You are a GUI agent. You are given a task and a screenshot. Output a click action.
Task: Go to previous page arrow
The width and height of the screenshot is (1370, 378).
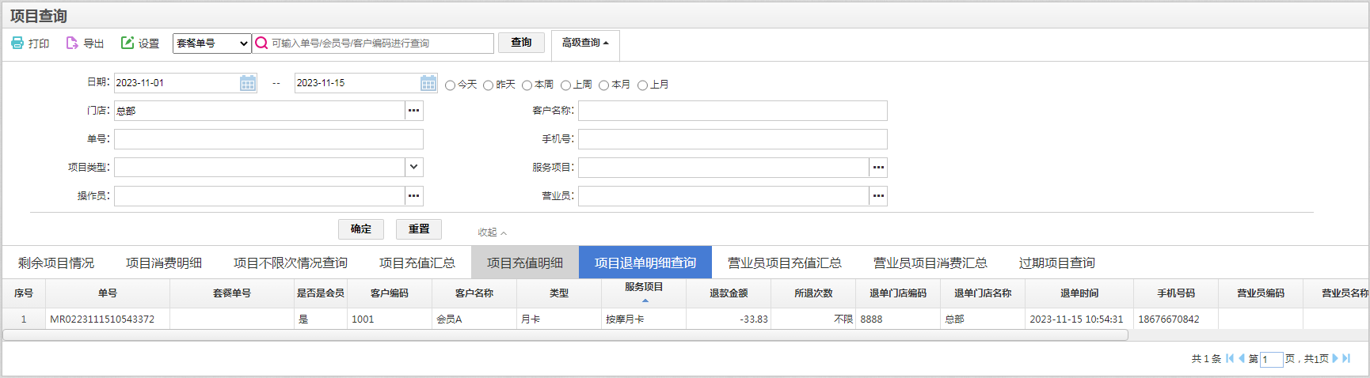click(x=1241, y=358)
